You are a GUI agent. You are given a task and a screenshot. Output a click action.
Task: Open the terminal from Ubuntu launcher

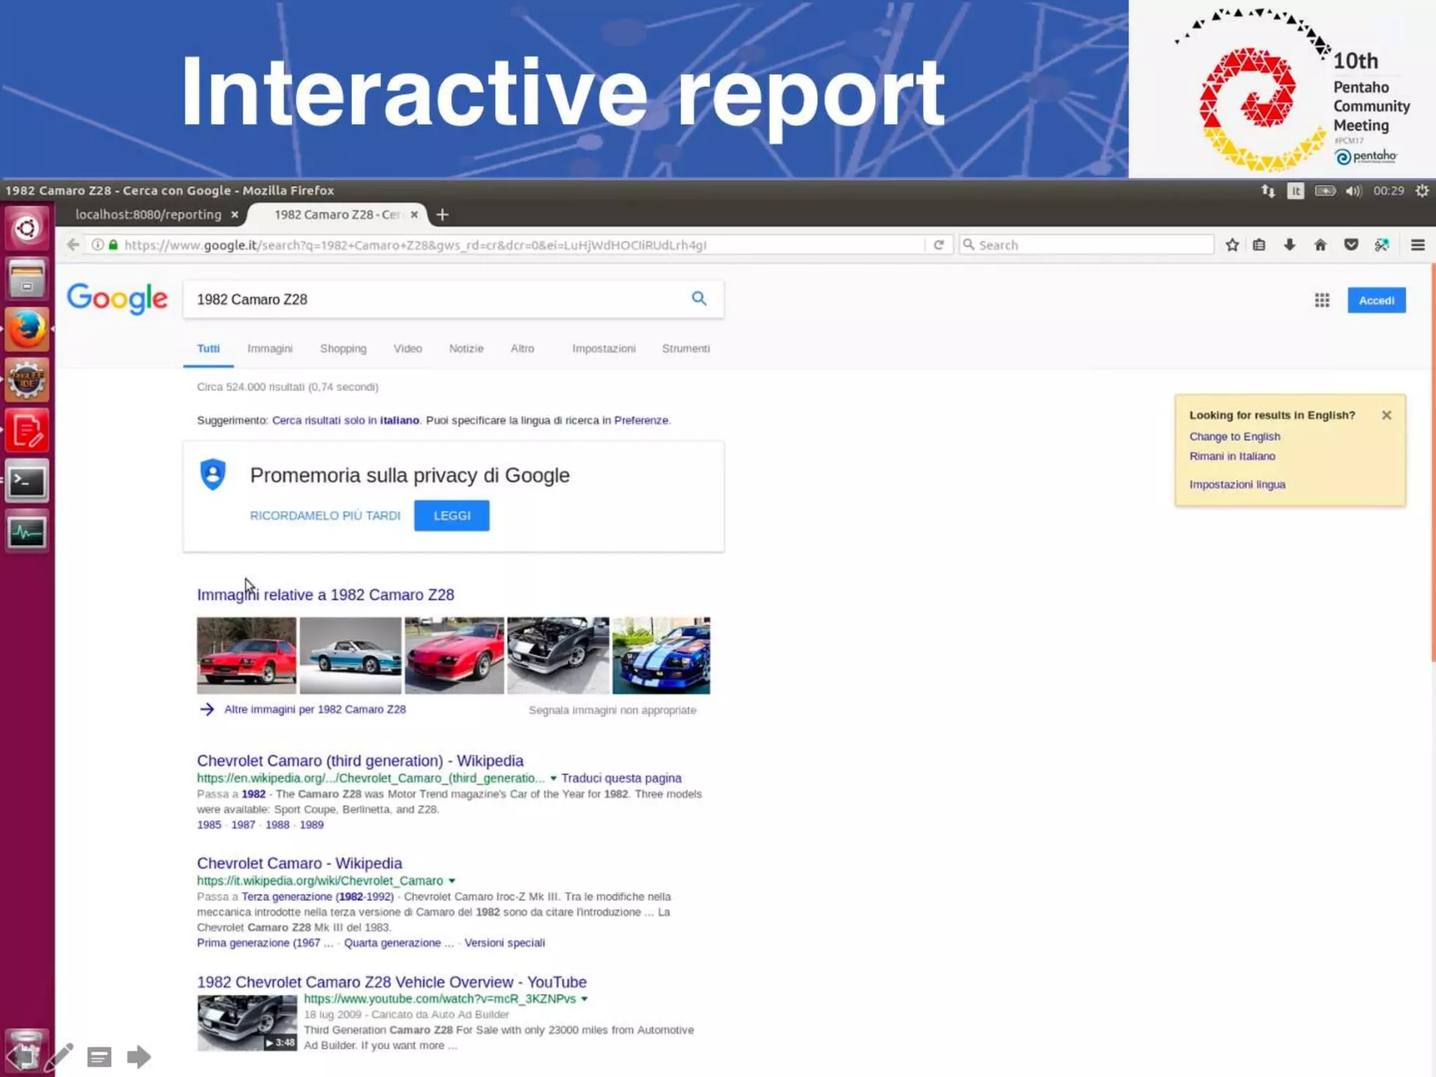tap(27, 482)
